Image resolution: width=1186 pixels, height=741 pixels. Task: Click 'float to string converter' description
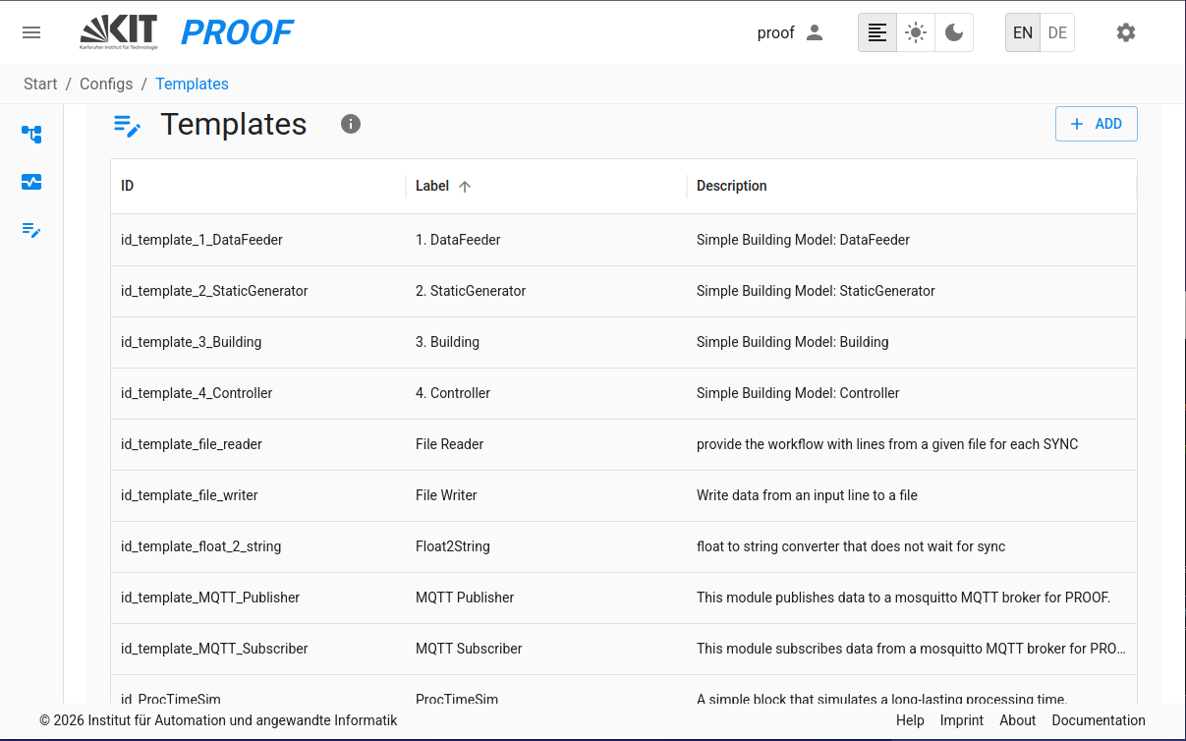851,546
